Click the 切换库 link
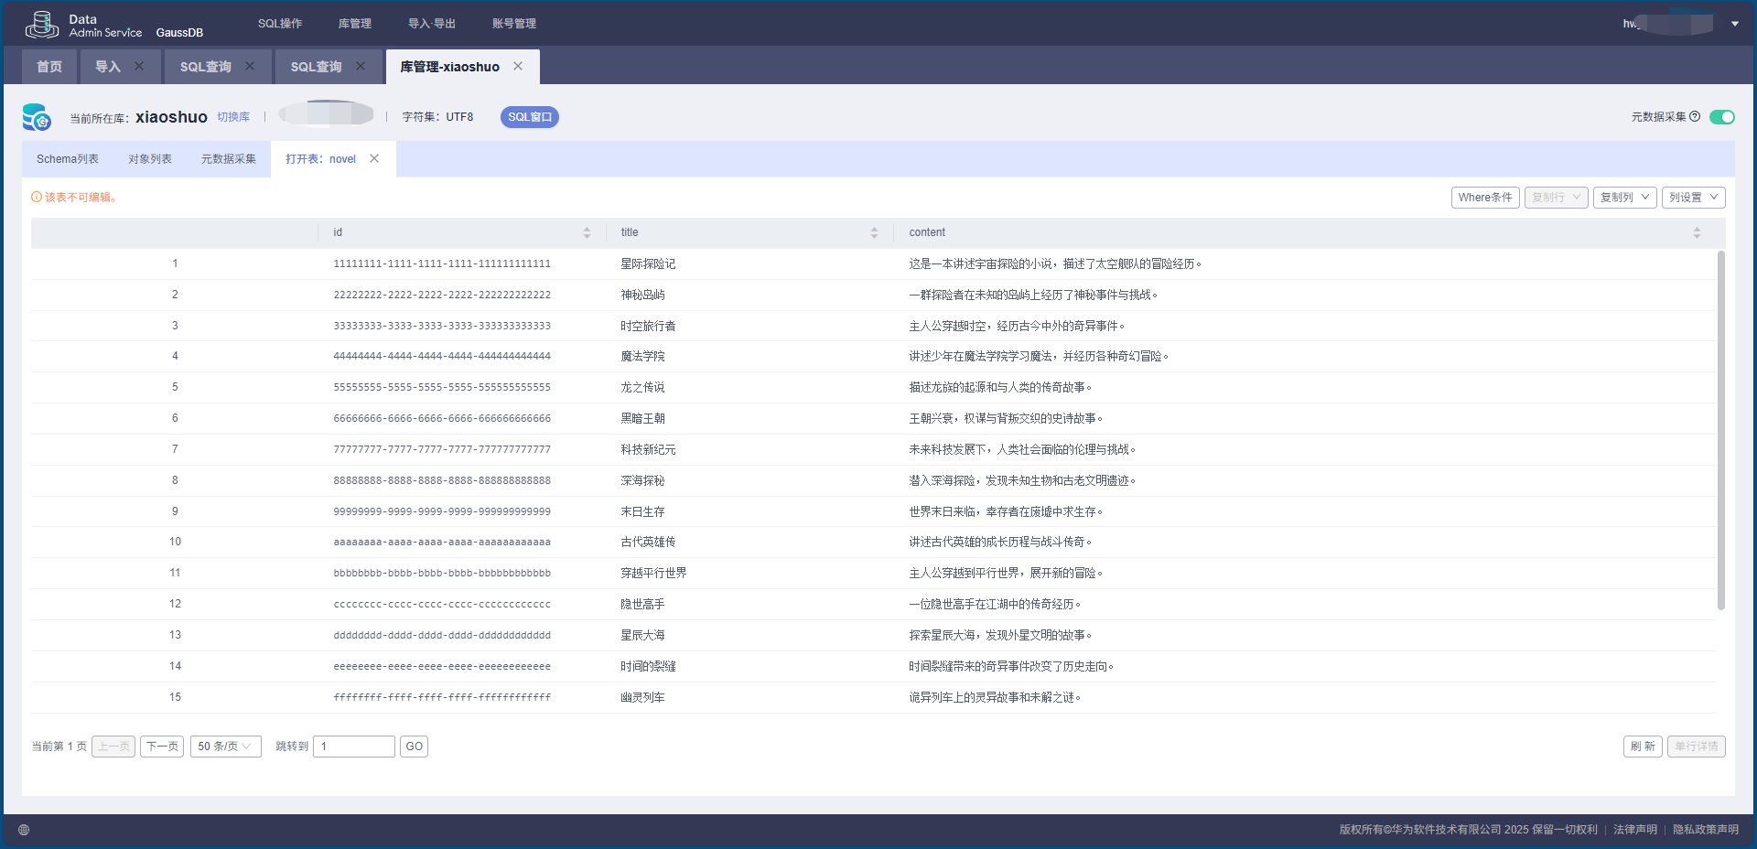Viewport: 1757px width, 849px height. [x=233, y=117]
